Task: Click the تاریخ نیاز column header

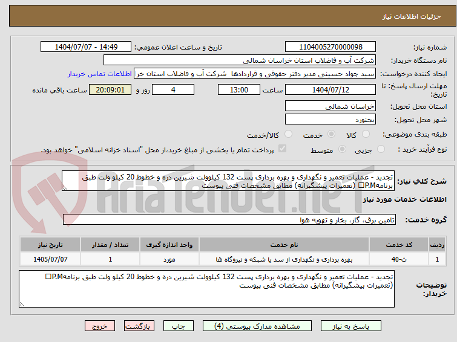Action: pyautogui.click(x=50, y=245)
